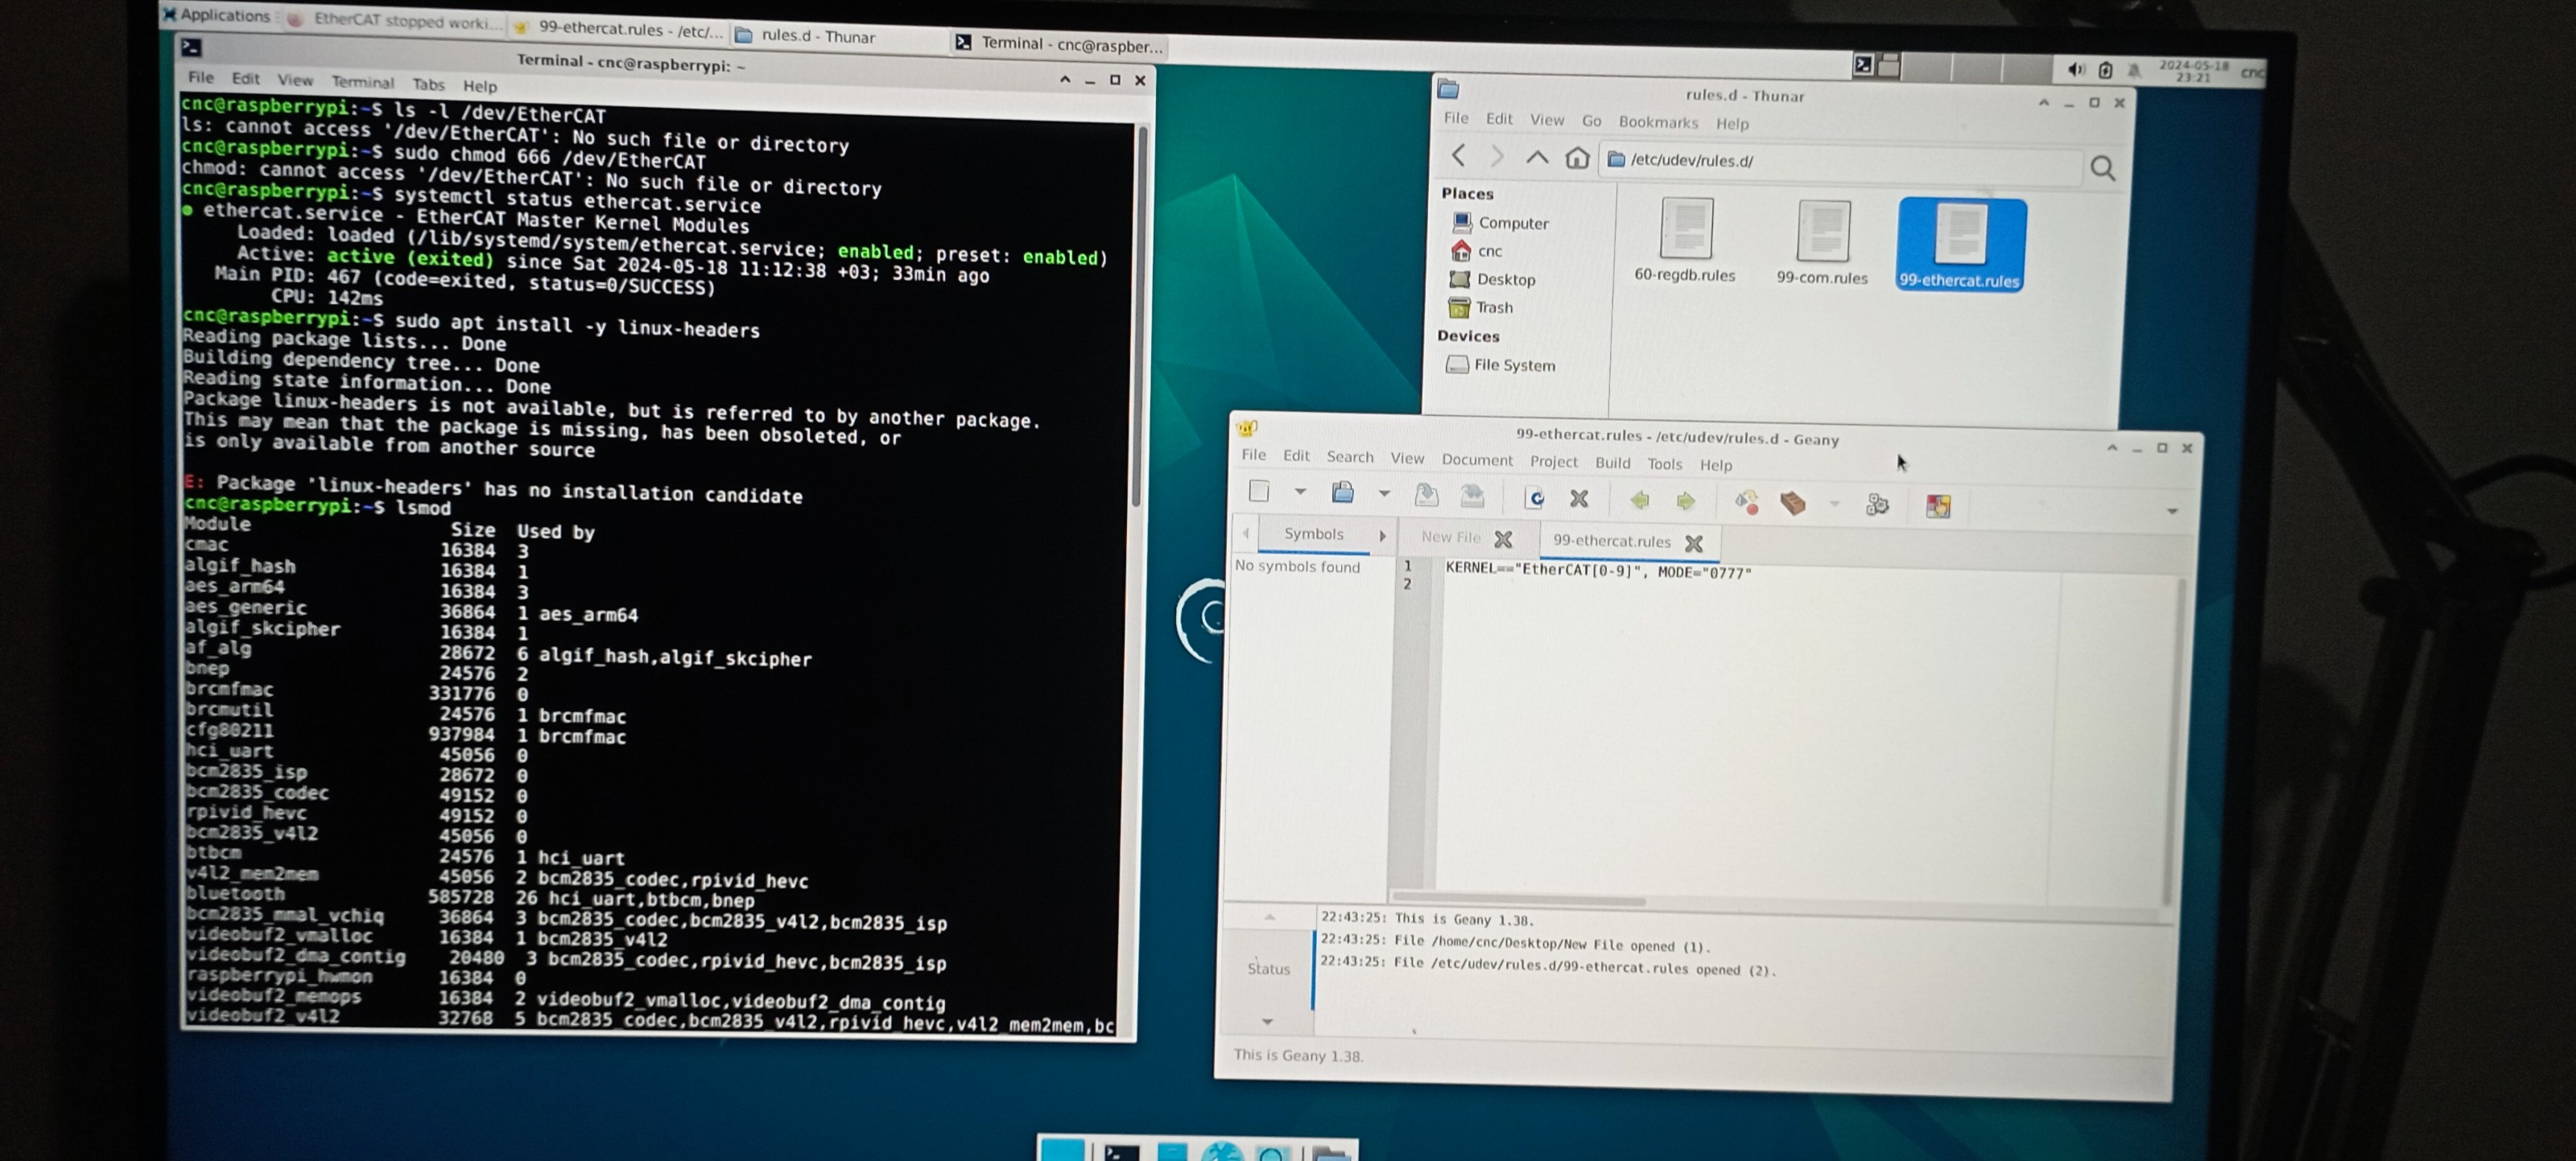This screenshot has width=2576, height=1161.
Task: Open the Build options dropdown arrow in Geany
Action: [1834, 504]
